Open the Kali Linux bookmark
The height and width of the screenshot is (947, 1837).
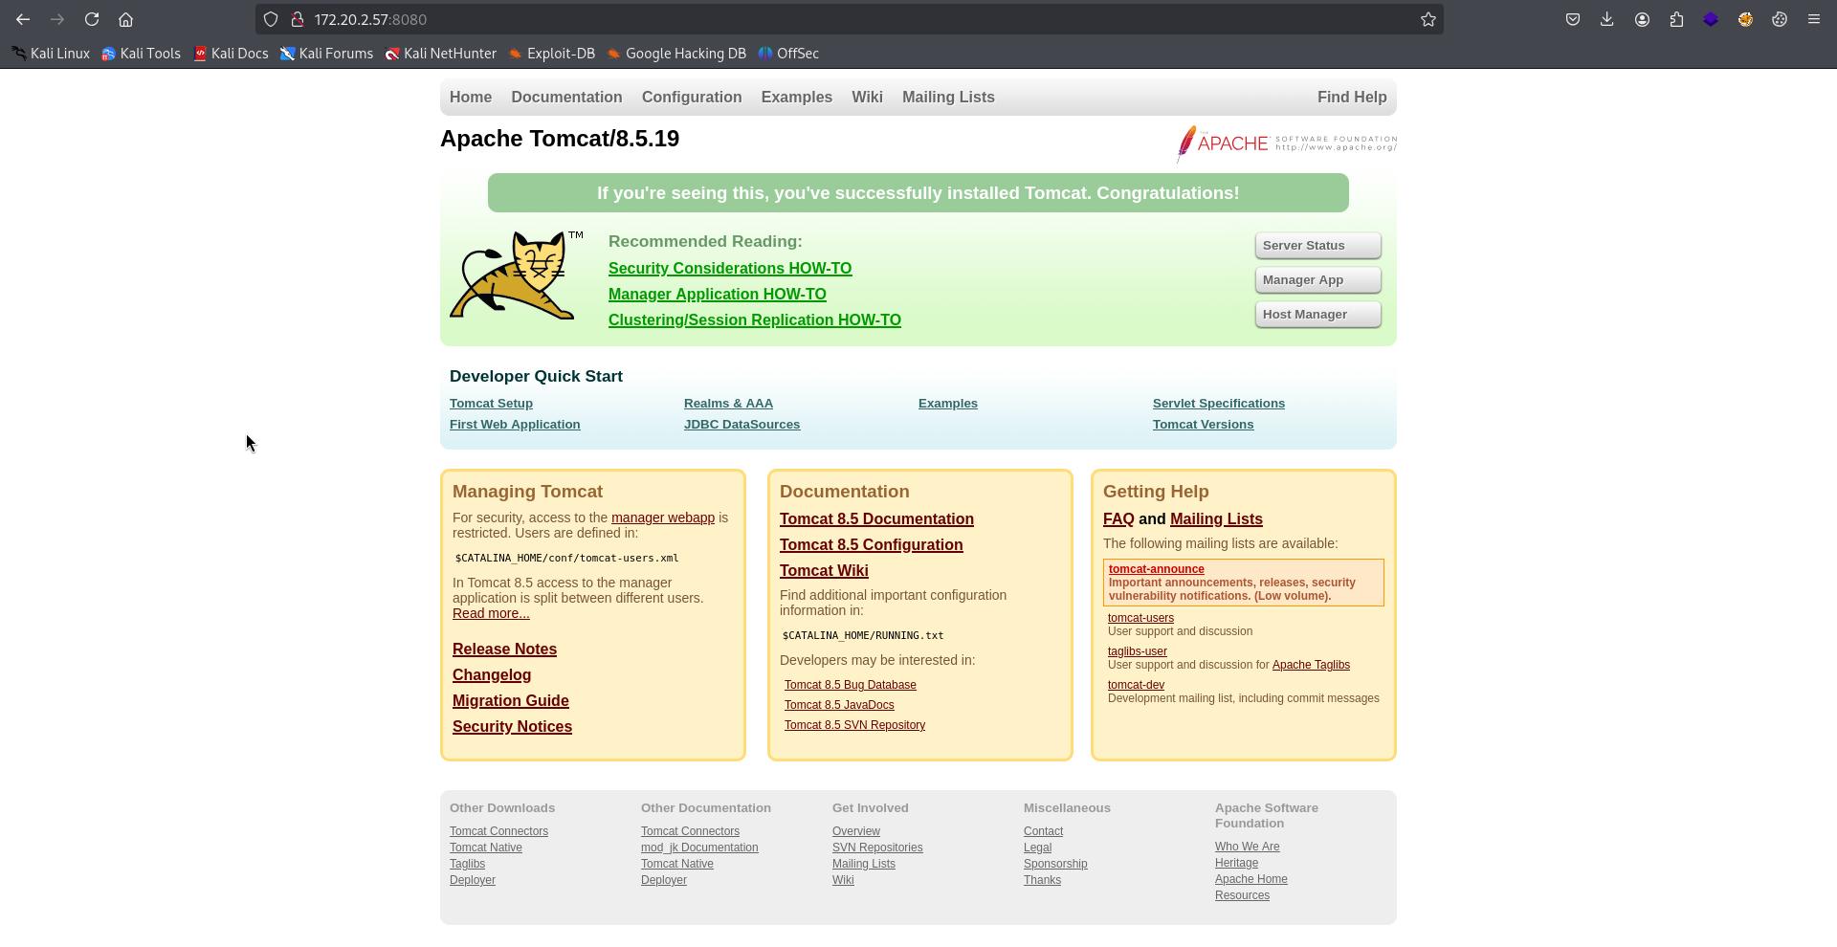point(51,54)
